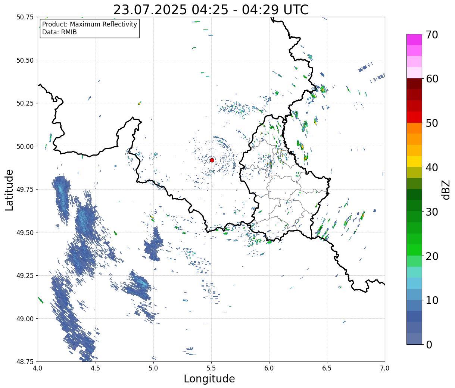Click the longitude tick label 6.5
The image size is (455, 388).
(x=327, y=368)
